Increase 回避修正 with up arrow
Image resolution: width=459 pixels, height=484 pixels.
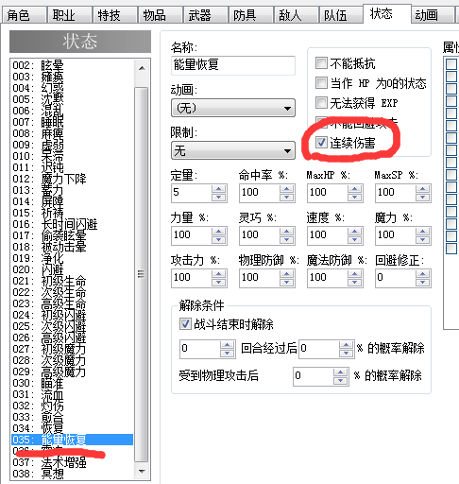(x=422, y=273)
